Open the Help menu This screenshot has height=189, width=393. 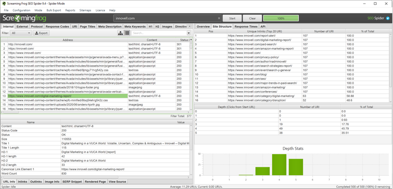(112, 10)
